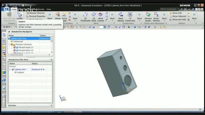Switch to the Home ribbon tab
This screenshot has height=115, width=205.
[14, 9]
